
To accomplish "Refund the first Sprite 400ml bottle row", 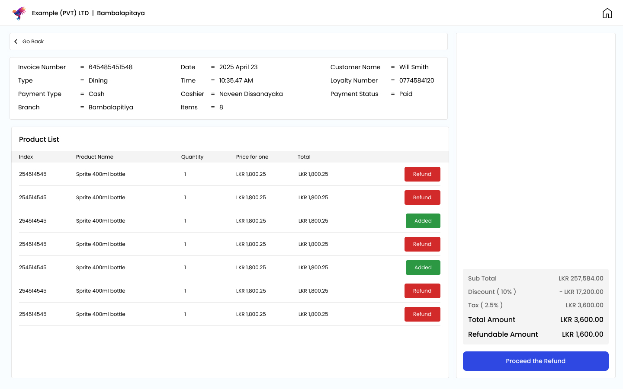I will [x=422, y=174].
